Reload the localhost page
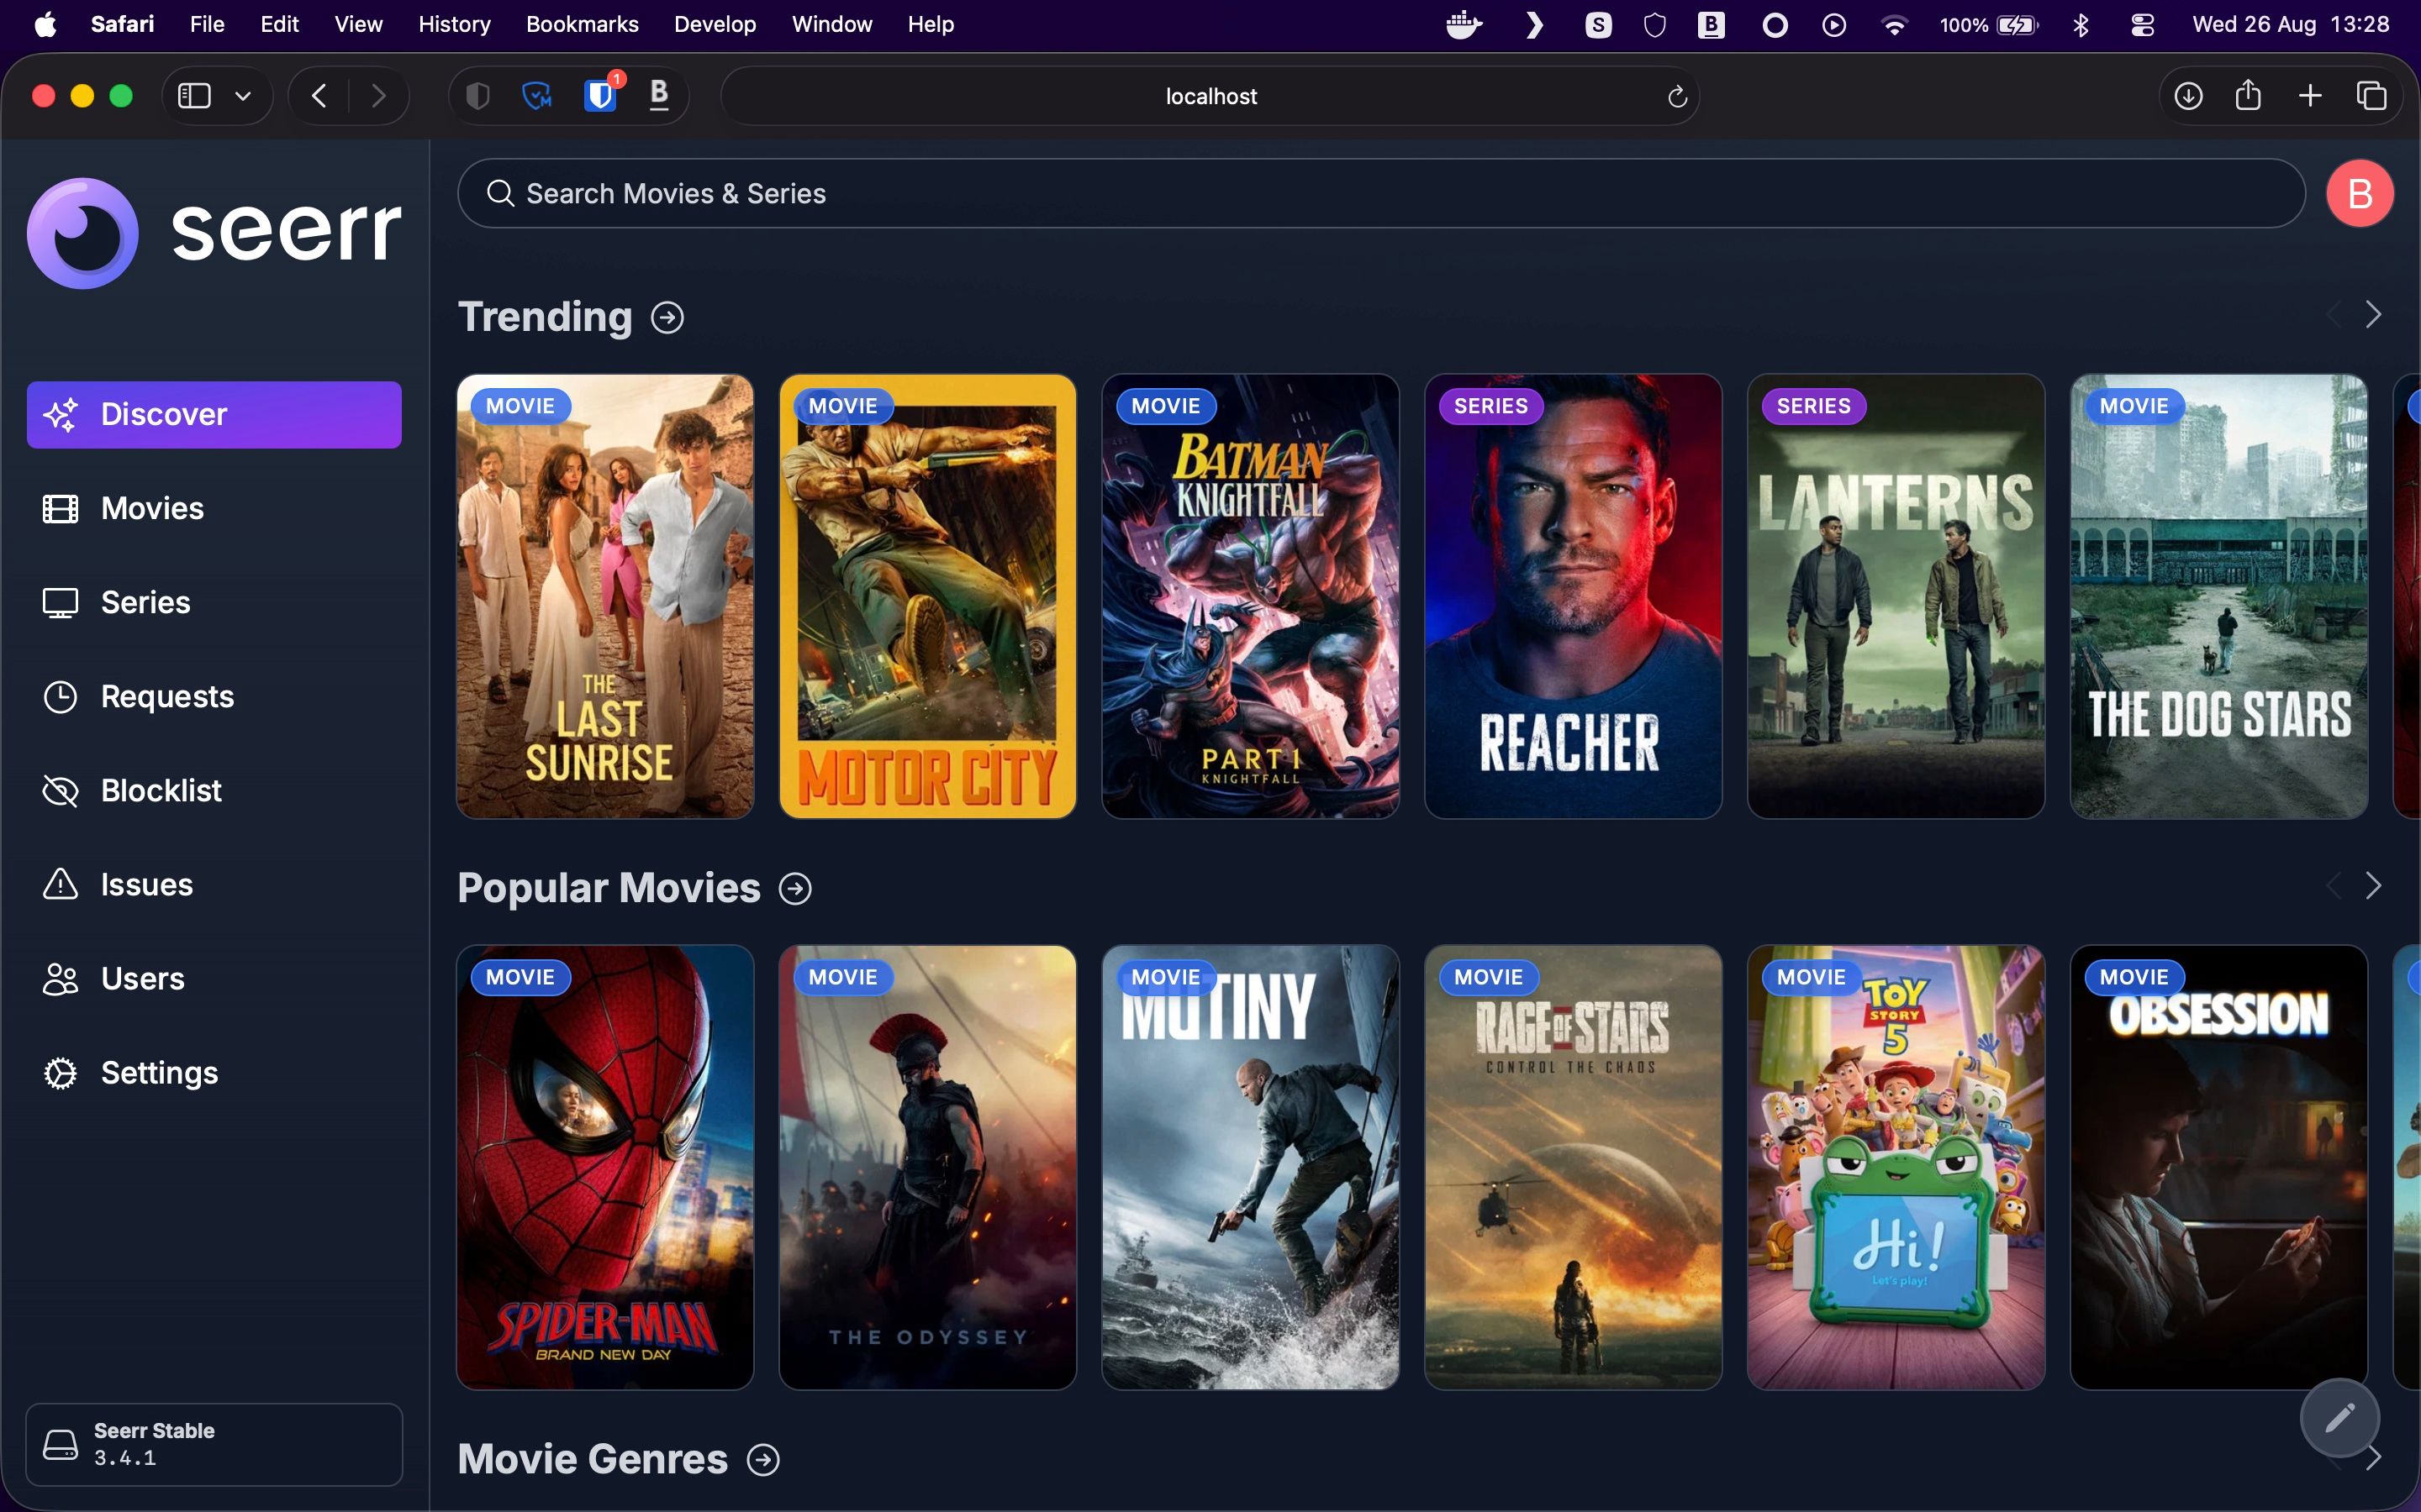2421x1512 pixels. click(x=1677, y=96)
